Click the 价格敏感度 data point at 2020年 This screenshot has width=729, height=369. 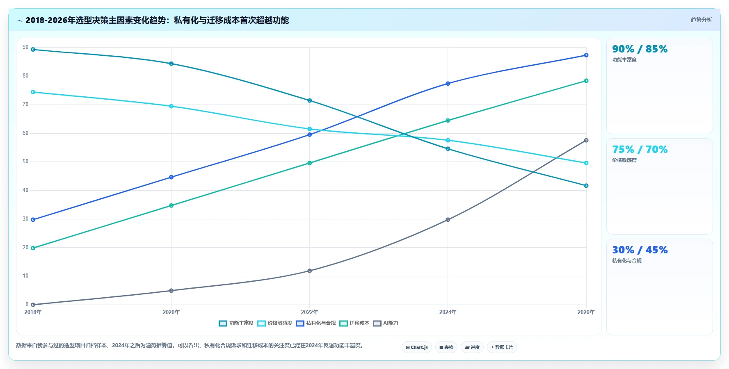click(x=171, y=106)
